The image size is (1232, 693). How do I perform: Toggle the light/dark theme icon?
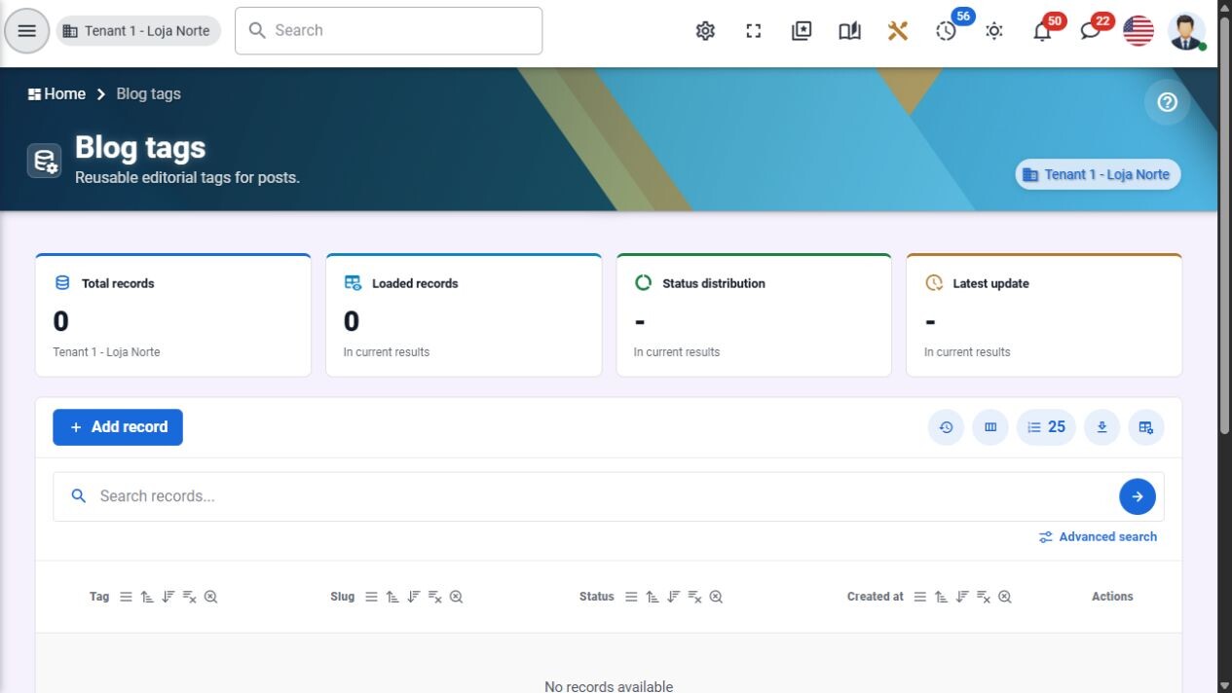994,31
